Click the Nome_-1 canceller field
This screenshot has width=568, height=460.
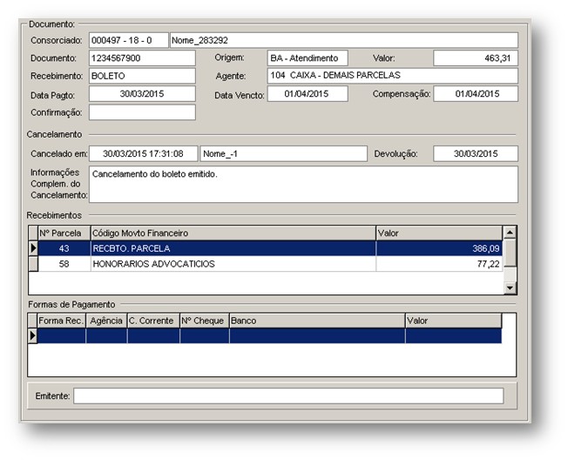[284, 153]
